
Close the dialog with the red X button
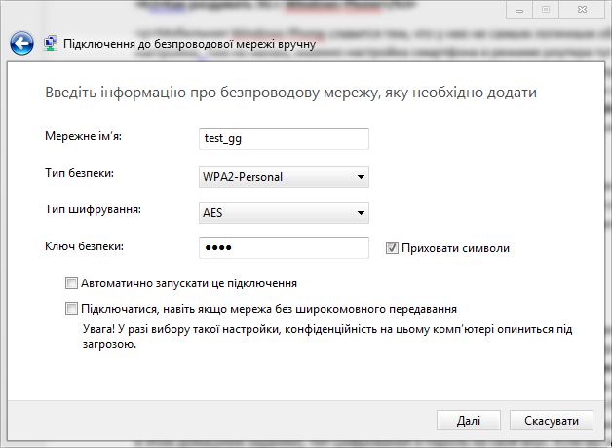582,9
